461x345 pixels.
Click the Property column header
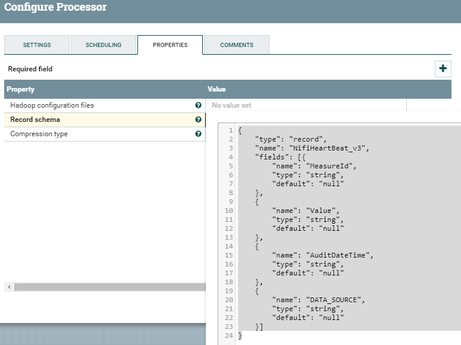[x=21, y=89]
